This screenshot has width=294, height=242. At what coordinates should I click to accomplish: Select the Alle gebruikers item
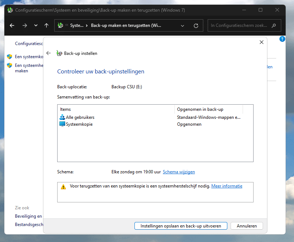80,117
